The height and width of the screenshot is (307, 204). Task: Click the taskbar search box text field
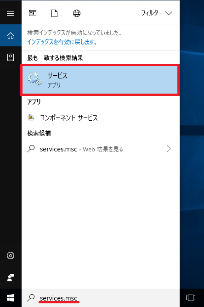click(x=101, y=298)
